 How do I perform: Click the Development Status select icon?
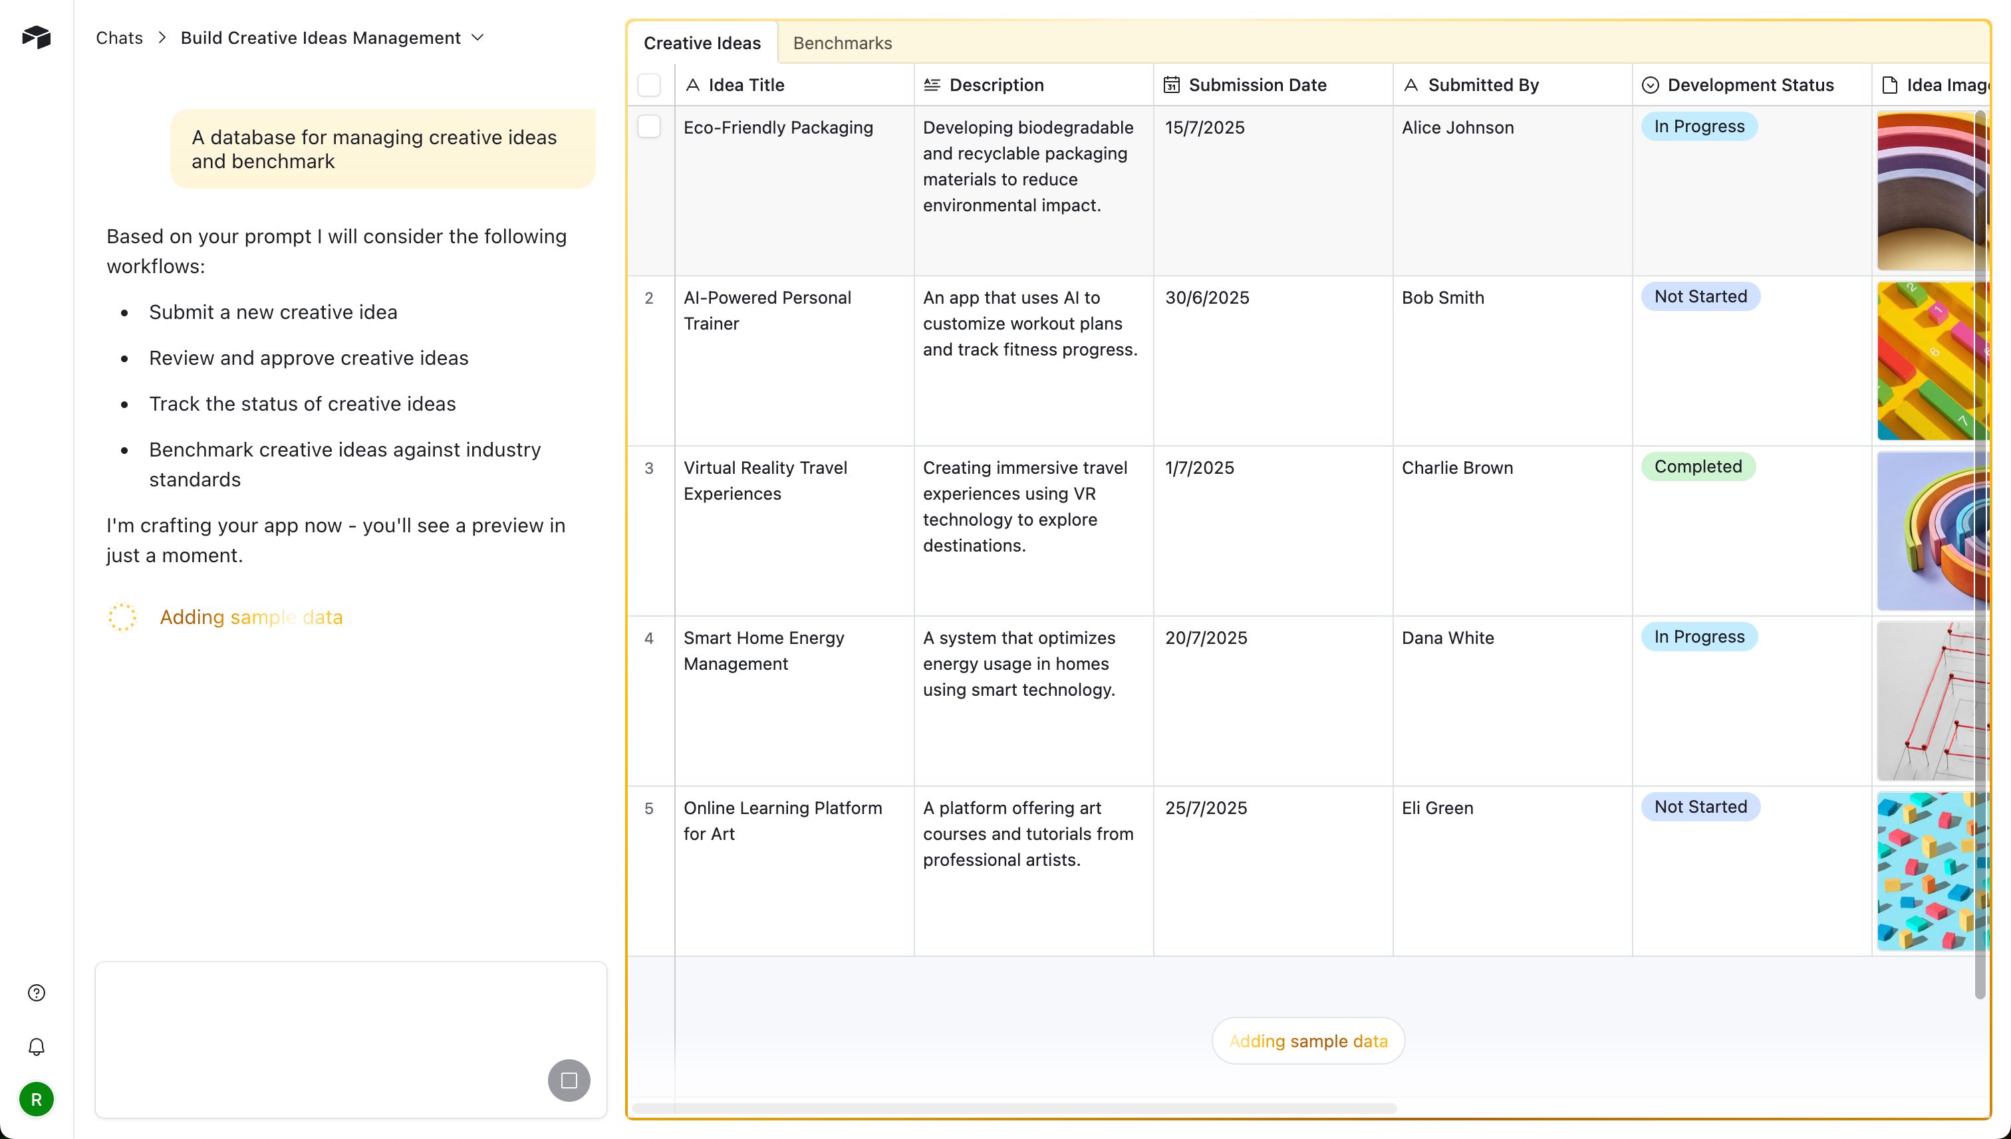pos(1650,85)
